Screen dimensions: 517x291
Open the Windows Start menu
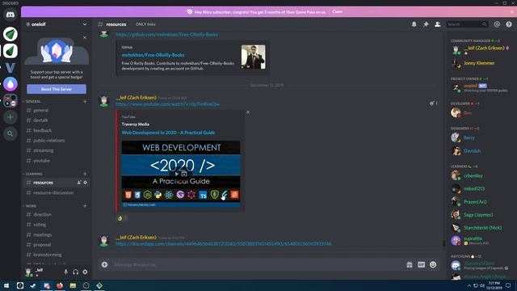pos(6,285)
